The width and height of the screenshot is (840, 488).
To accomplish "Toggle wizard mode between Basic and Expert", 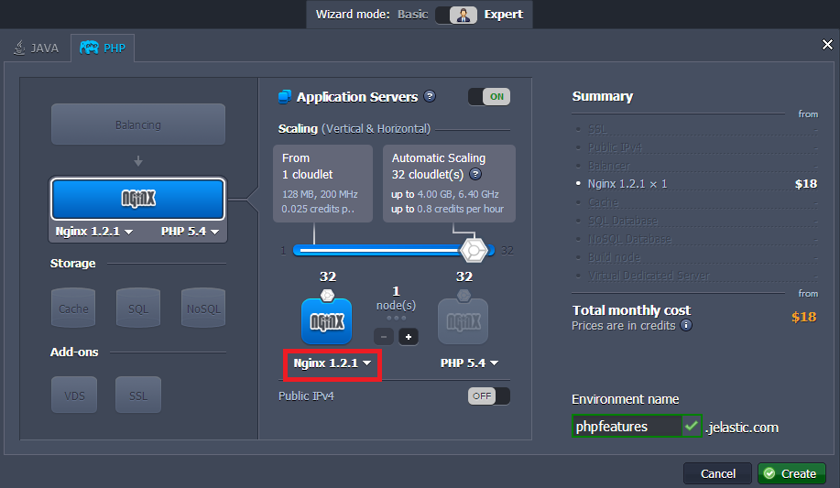I will click(x=463, y=15).
